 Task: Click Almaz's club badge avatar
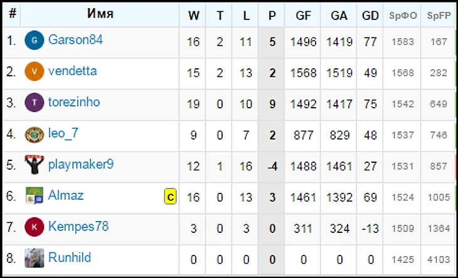coord(35,196)
